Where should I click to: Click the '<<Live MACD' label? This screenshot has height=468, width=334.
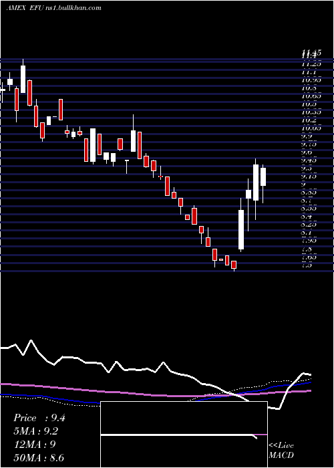click(281, 451)
